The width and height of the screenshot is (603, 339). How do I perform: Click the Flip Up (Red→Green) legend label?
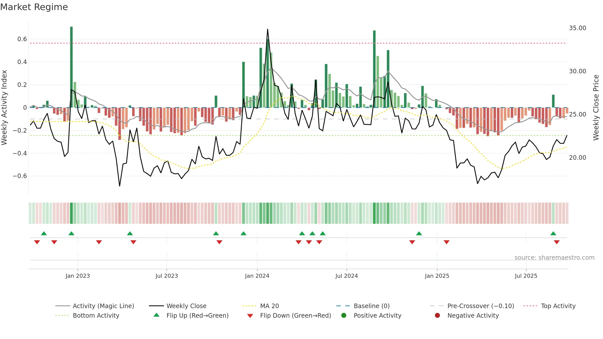[197, 315]
